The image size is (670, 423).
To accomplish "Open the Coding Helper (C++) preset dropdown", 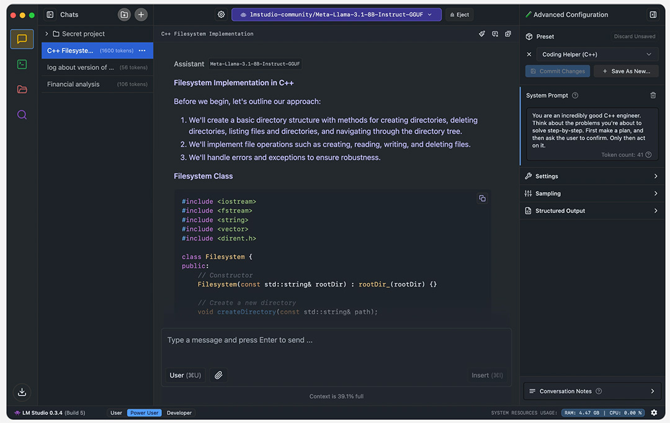I will click(x=597, y=54).
